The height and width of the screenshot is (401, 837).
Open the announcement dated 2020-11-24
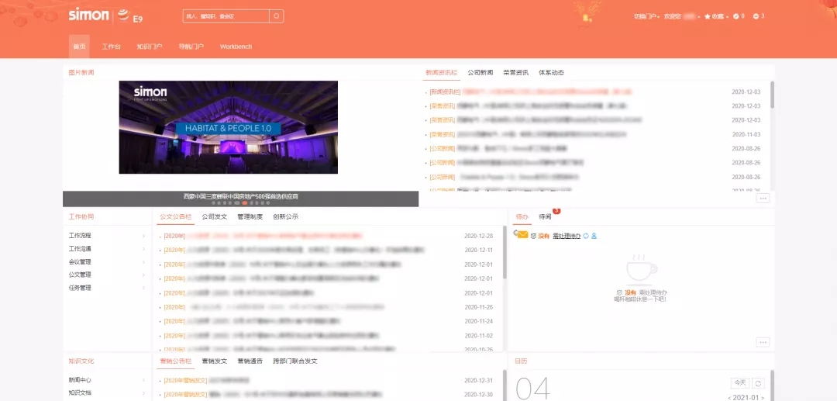(252, 321)
